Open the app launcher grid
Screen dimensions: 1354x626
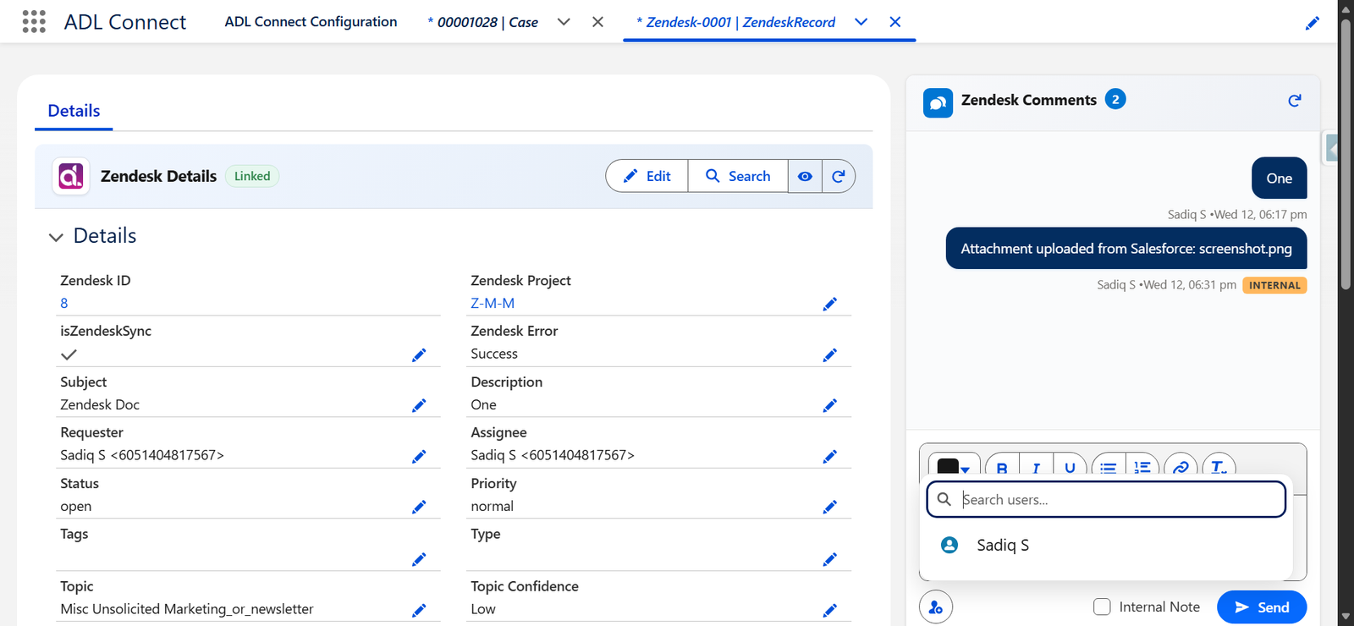point(34,21)
